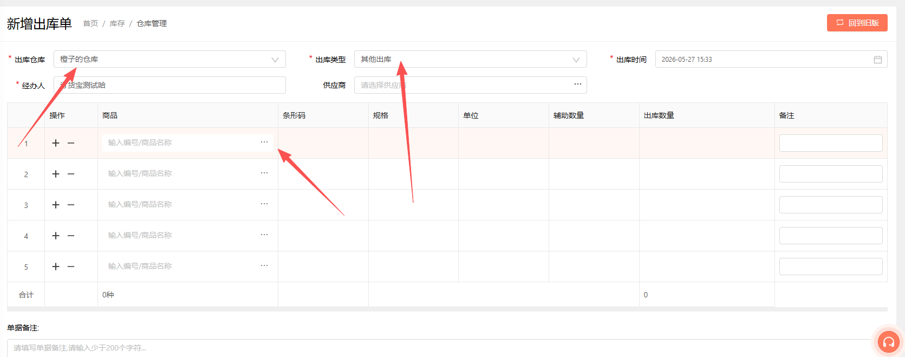Click the 备注 field in row 1
This screenshot has height=357, width=905.
coord(831,143)
